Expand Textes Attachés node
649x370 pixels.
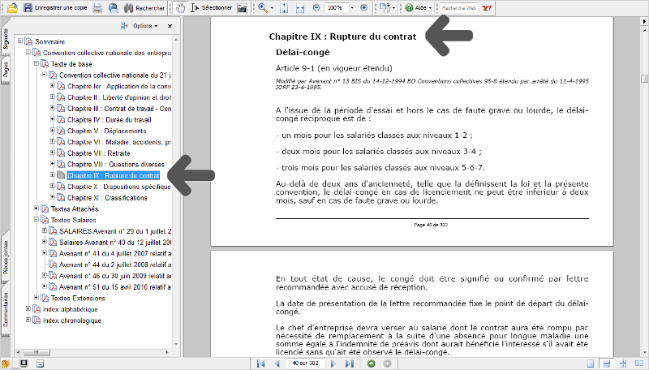coord(37,209)
